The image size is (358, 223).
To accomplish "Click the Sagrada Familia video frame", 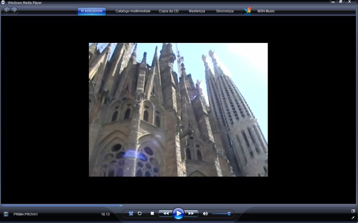I will click(x=178, y=110).
